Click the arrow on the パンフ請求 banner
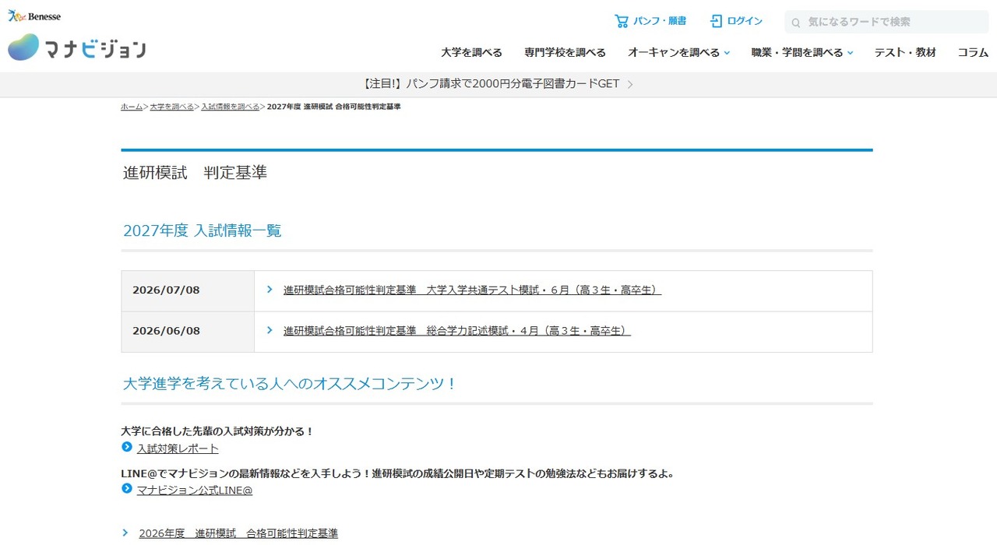997x545 pixels. pyautogui.click(x=629, y=84)
